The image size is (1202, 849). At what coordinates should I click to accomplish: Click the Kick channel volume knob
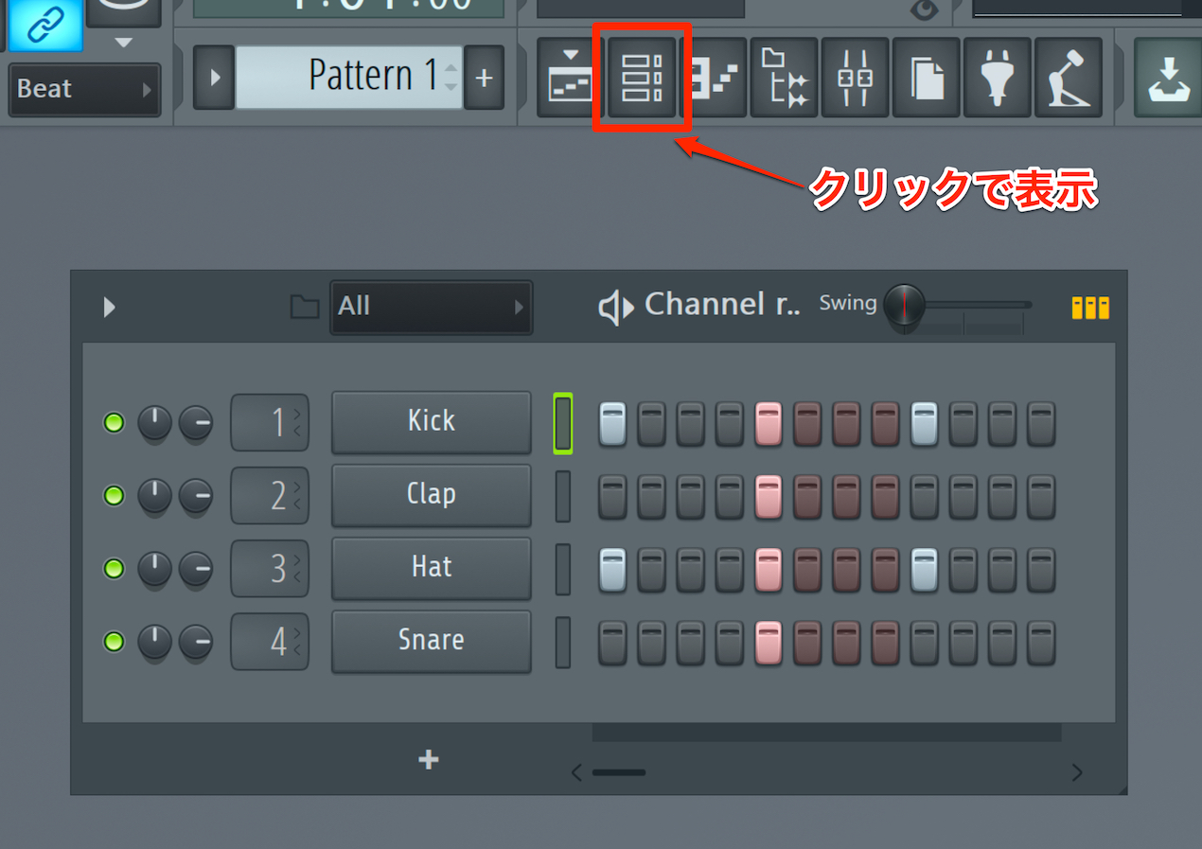coord(196,423)
